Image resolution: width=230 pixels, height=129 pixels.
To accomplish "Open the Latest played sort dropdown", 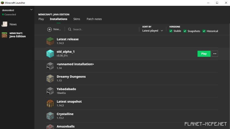I will point(153,31).
